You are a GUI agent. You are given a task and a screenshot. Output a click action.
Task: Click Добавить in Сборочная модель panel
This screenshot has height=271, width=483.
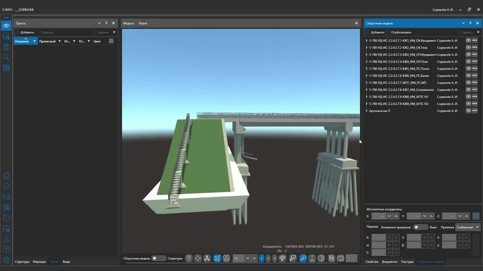tap(375, 32)
